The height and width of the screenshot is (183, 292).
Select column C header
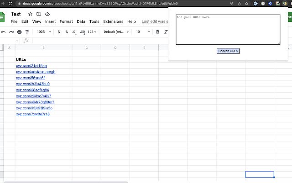(86, 48)
